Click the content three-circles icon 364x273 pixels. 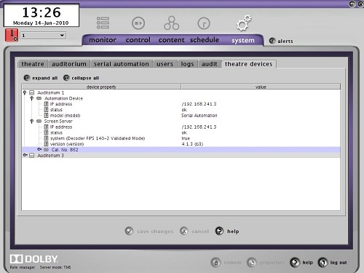(x=172, y=23)
